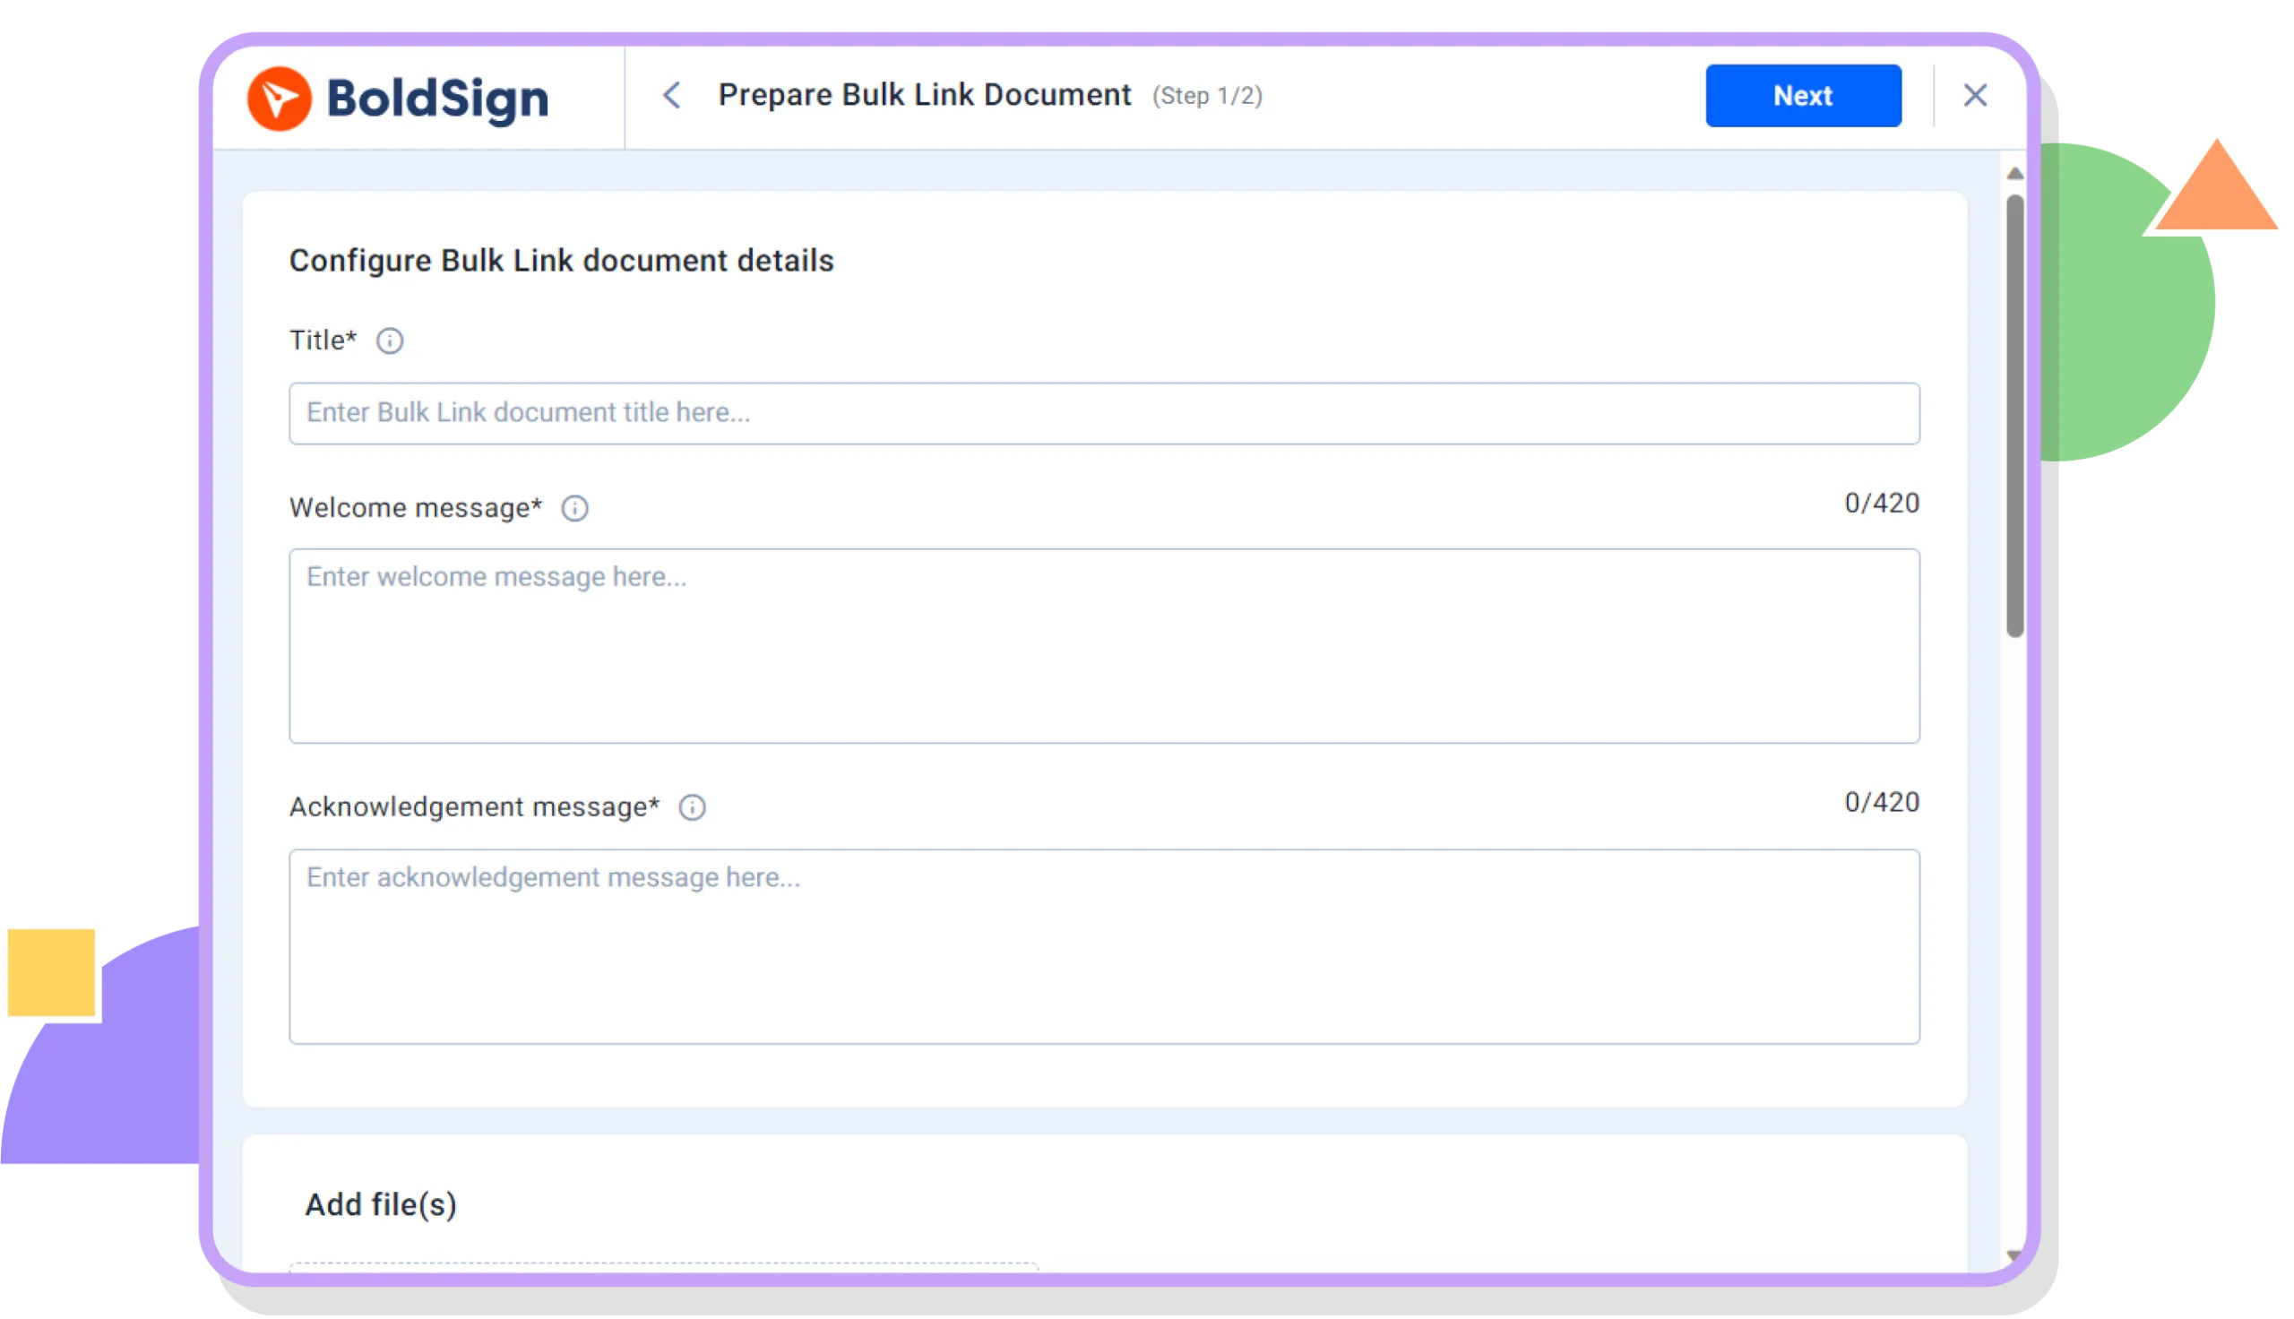
Task: Click the Welcome message 0/420 character counter
Action: (1881, 502)
